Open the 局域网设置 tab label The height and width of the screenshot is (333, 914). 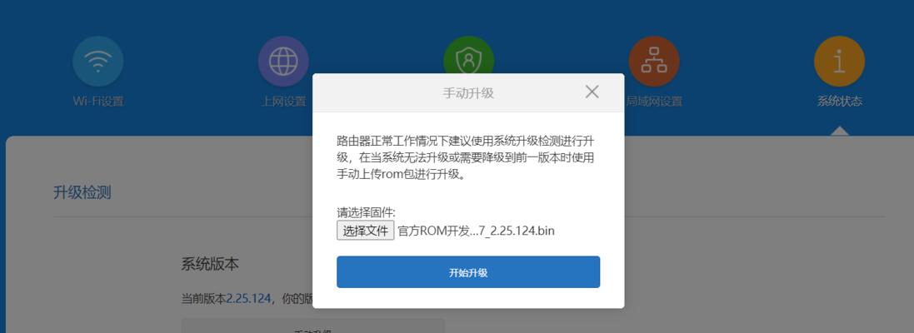click(x=654, y=102)
